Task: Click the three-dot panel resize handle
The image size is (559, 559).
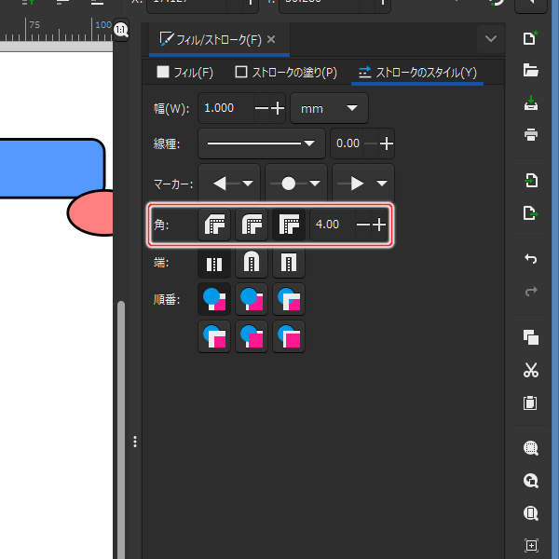Action: click(135, 442)
